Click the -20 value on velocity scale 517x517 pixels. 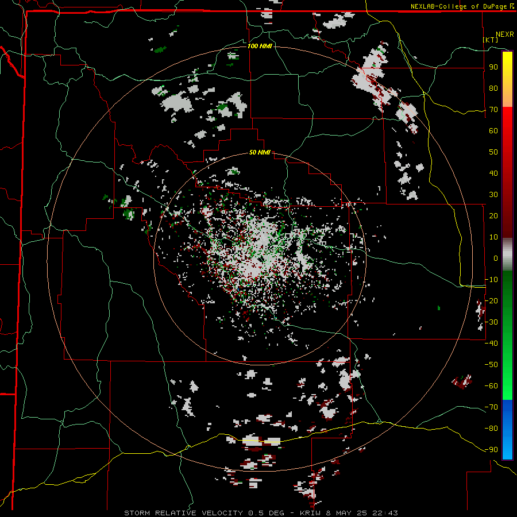(491, 301)
